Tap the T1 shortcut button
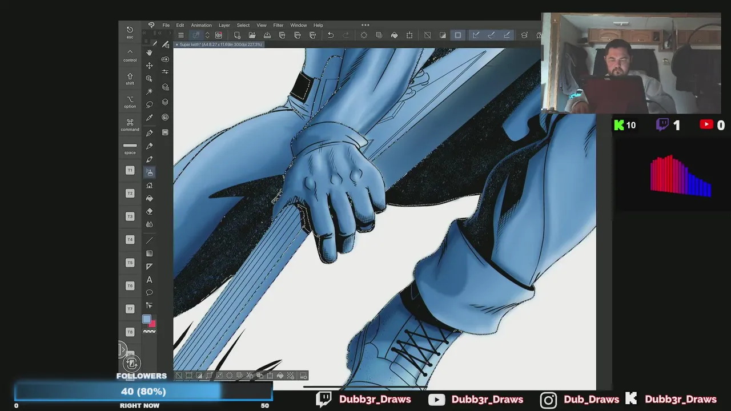The width and height of the screenshot is (731, 411). click(130, 170)
